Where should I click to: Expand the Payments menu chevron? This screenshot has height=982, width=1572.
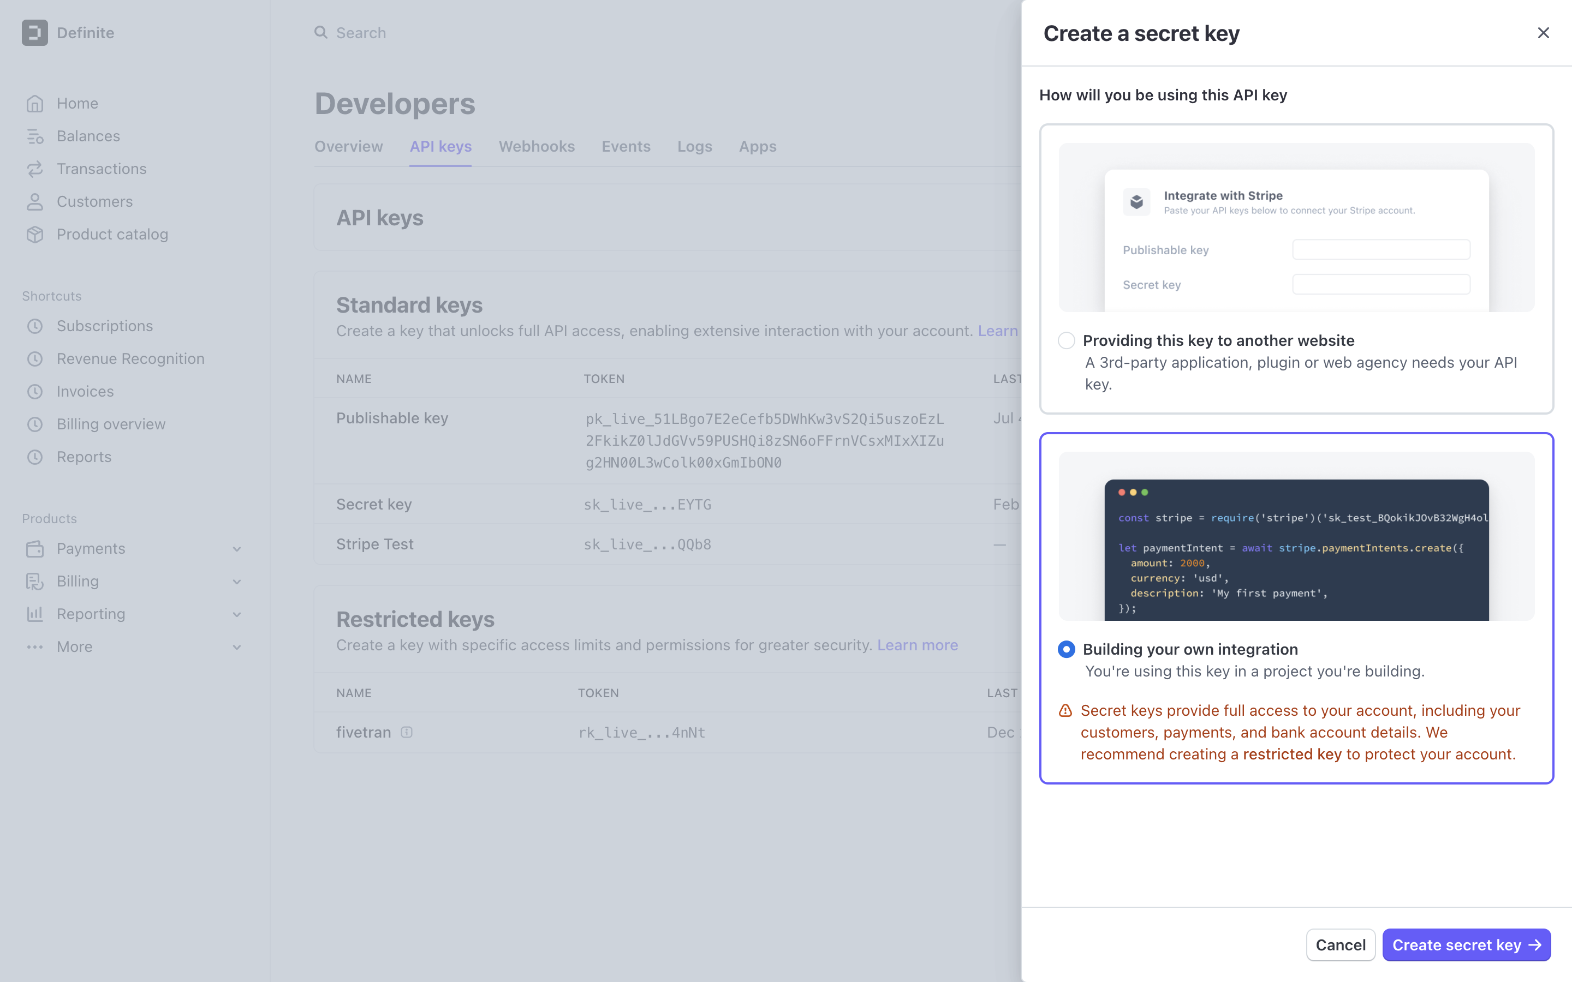(236, 549)
